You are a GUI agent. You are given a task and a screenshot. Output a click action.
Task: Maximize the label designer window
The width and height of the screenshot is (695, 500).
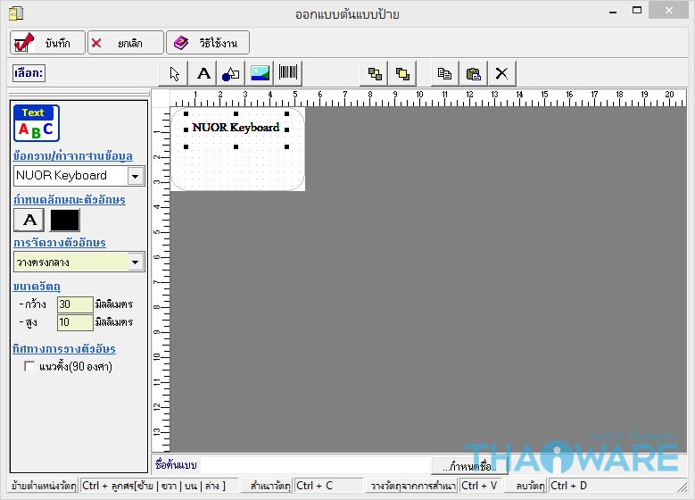click(637, 11)
